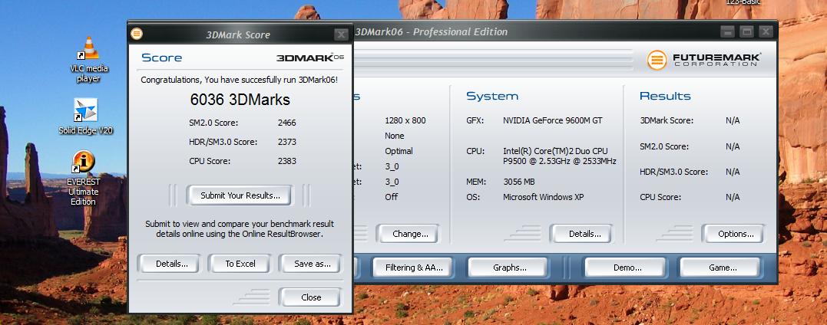Click the Futuremark Corporation logo icon
827x325 pixels.
[657, 60]
